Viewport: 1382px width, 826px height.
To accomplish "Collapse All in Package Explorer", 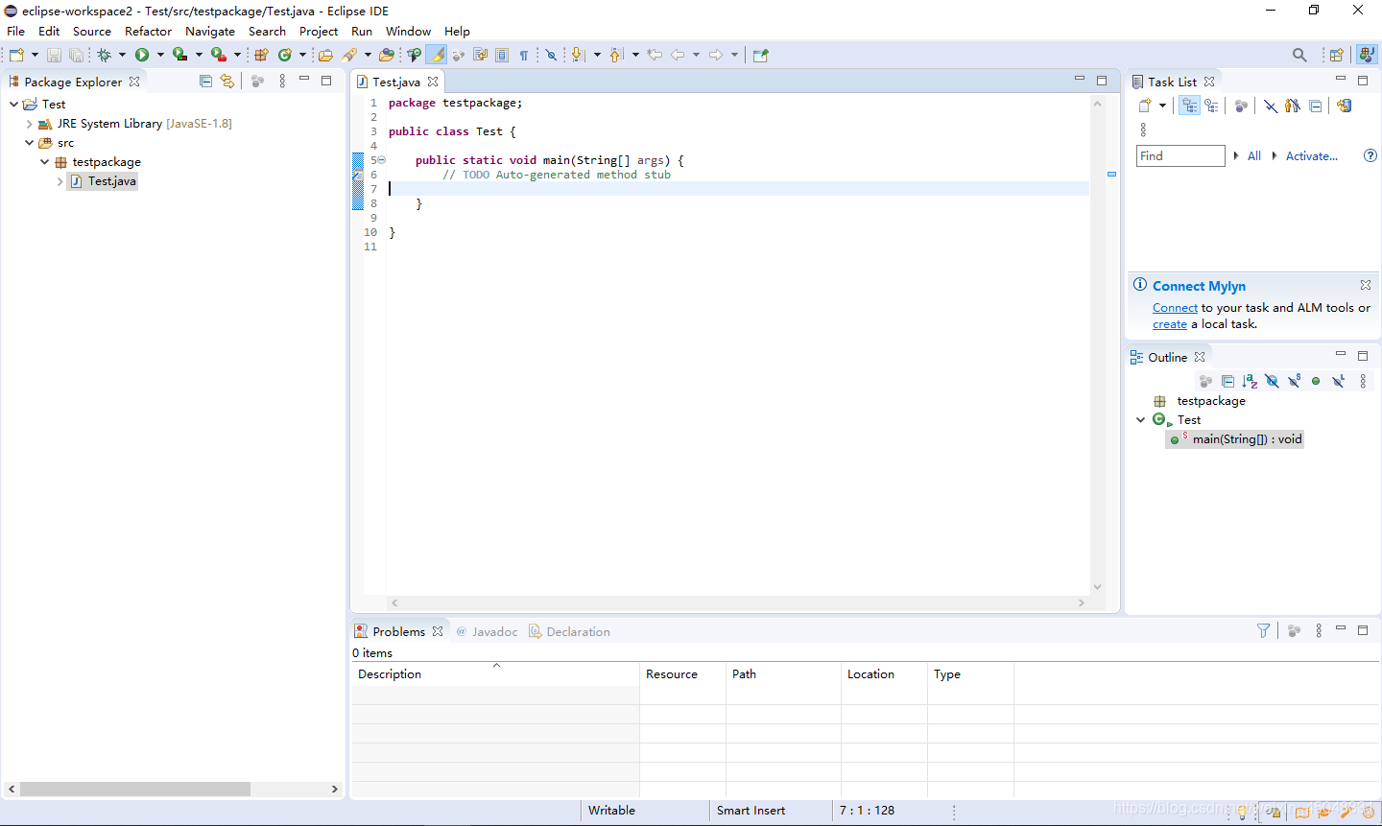I will pos(205,82).
